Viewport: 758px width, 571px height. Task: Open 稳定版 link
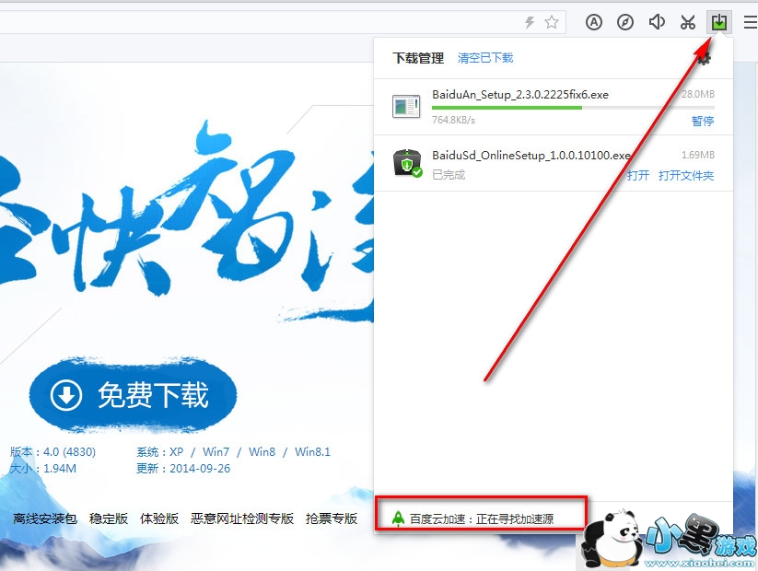(x=109, y=519)
